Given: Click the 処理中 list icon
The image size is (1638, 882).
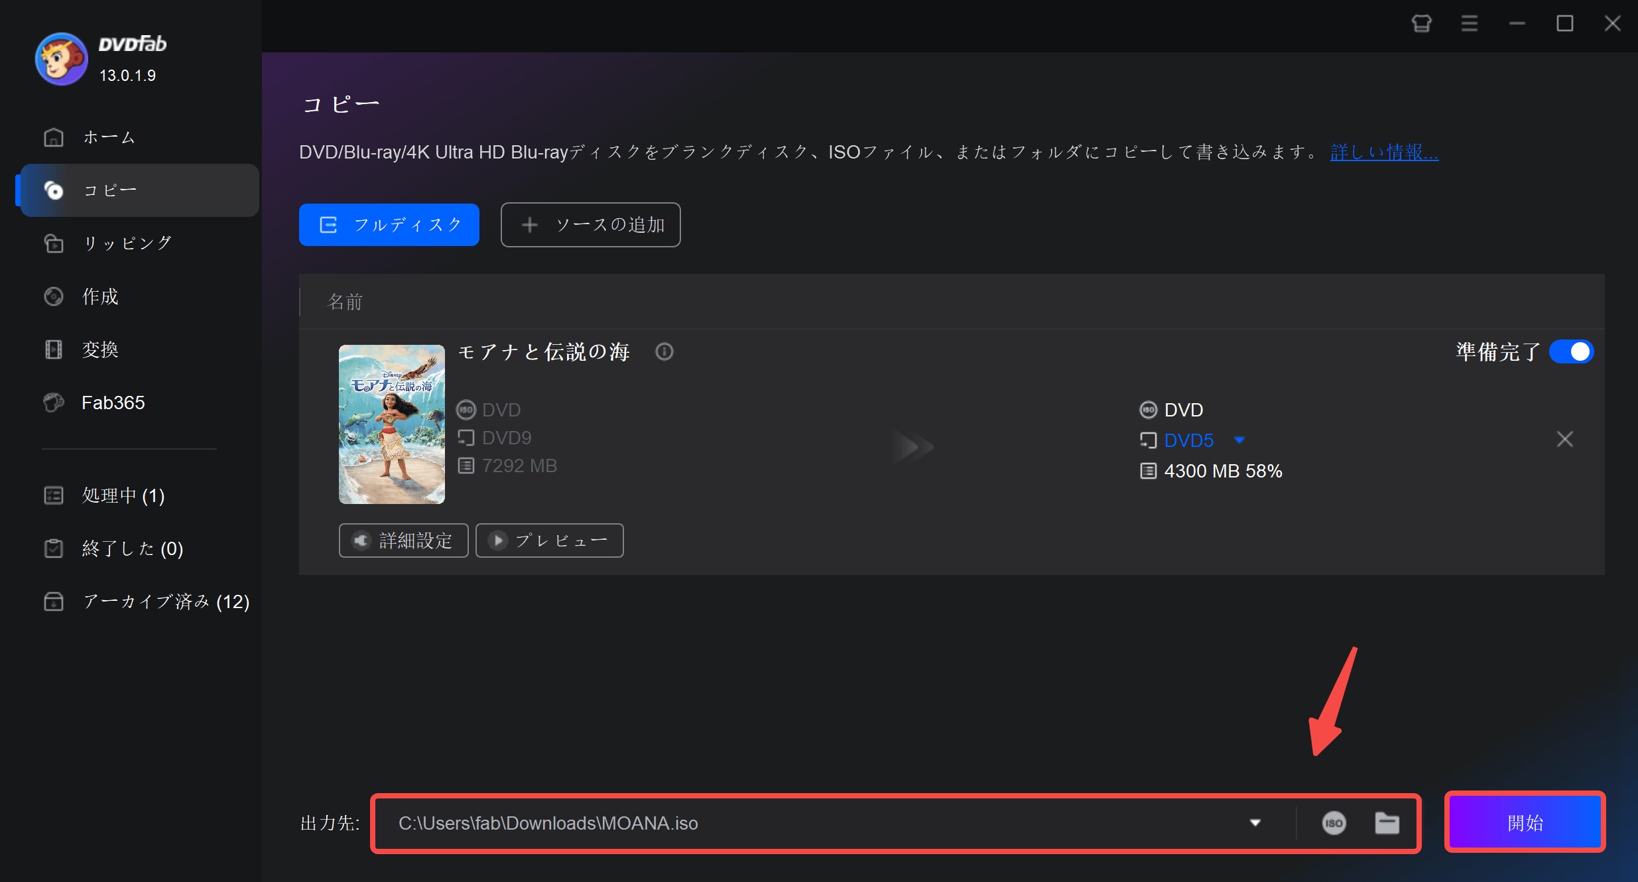Looking at the screenshot, I should point(53,495).
